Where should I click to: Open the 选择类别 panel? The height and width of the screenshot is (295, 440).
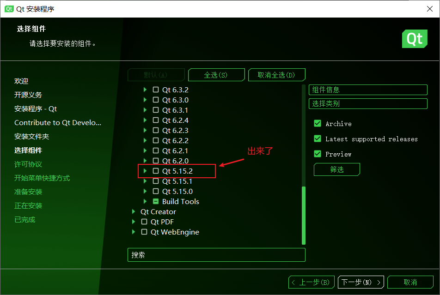[367, 103]
